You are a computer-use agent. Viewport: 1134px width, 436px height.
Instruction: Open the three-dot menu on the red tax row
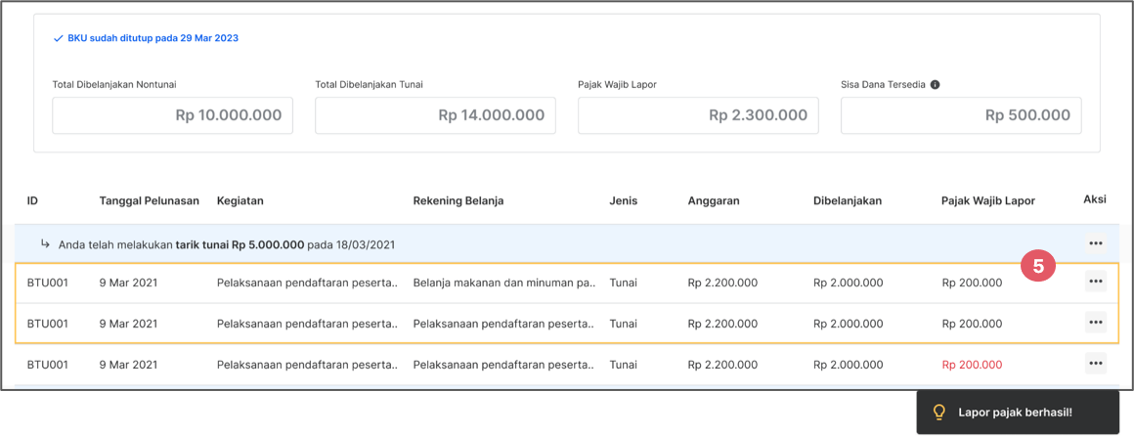(1096, 364)
